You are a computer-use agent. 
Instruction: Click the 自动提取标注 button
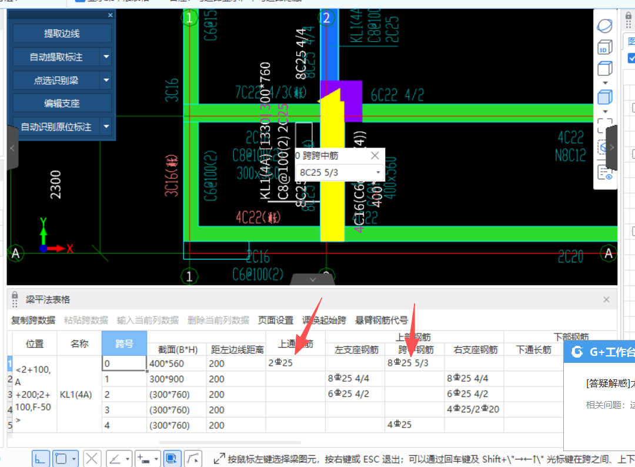56,56
